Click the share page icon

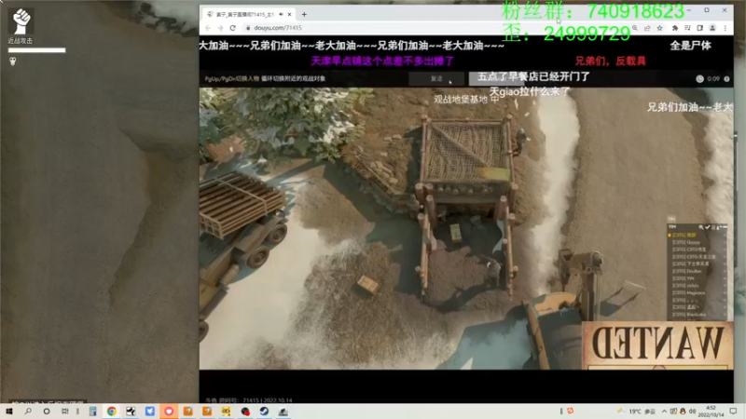click(x=647, y=28)
